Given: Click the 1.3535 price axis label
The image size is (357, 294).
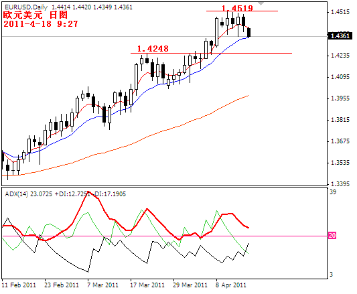Looking at the screenshot, I should [340, 163].
